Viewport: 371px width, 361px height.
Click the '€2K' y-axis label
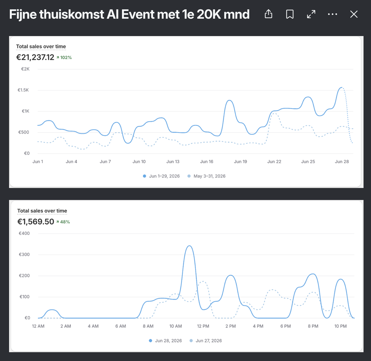(x=25, y=69)
